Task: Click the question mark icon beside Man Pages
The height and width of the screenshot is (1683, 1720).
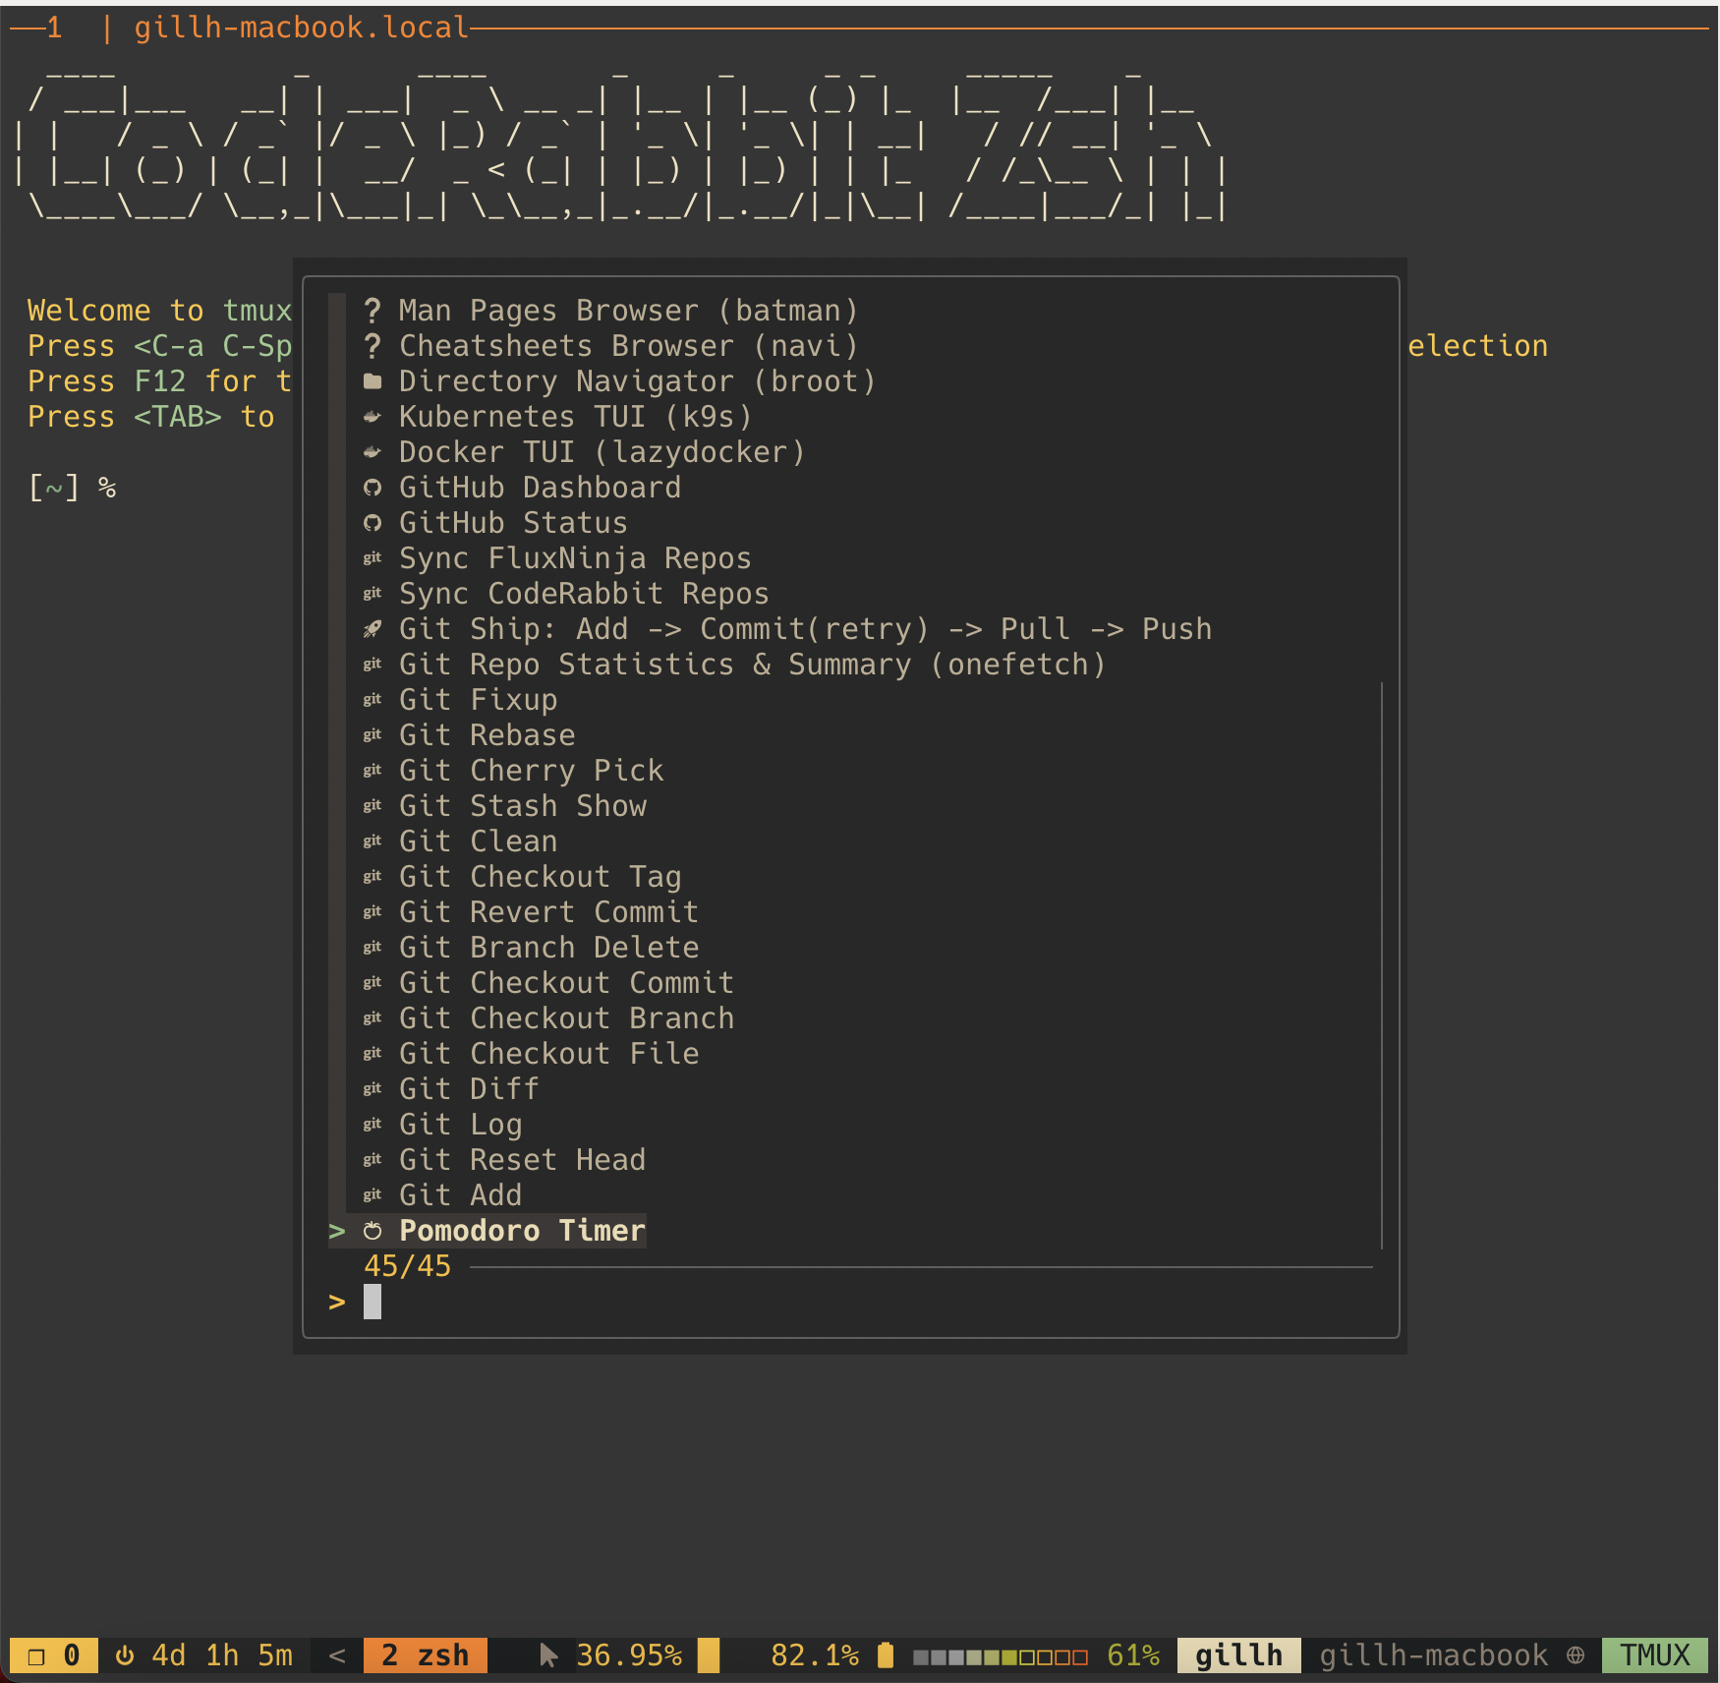Action: (x=373, y=311)
